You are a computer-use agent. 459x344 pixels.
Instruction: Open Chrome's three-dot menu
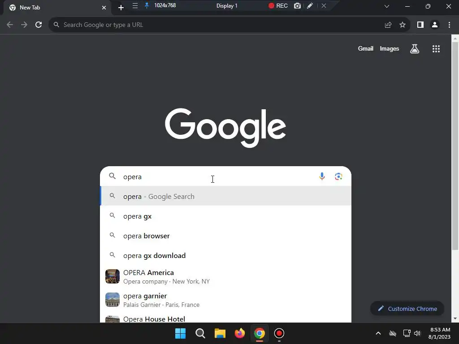[x=449, y=25]
